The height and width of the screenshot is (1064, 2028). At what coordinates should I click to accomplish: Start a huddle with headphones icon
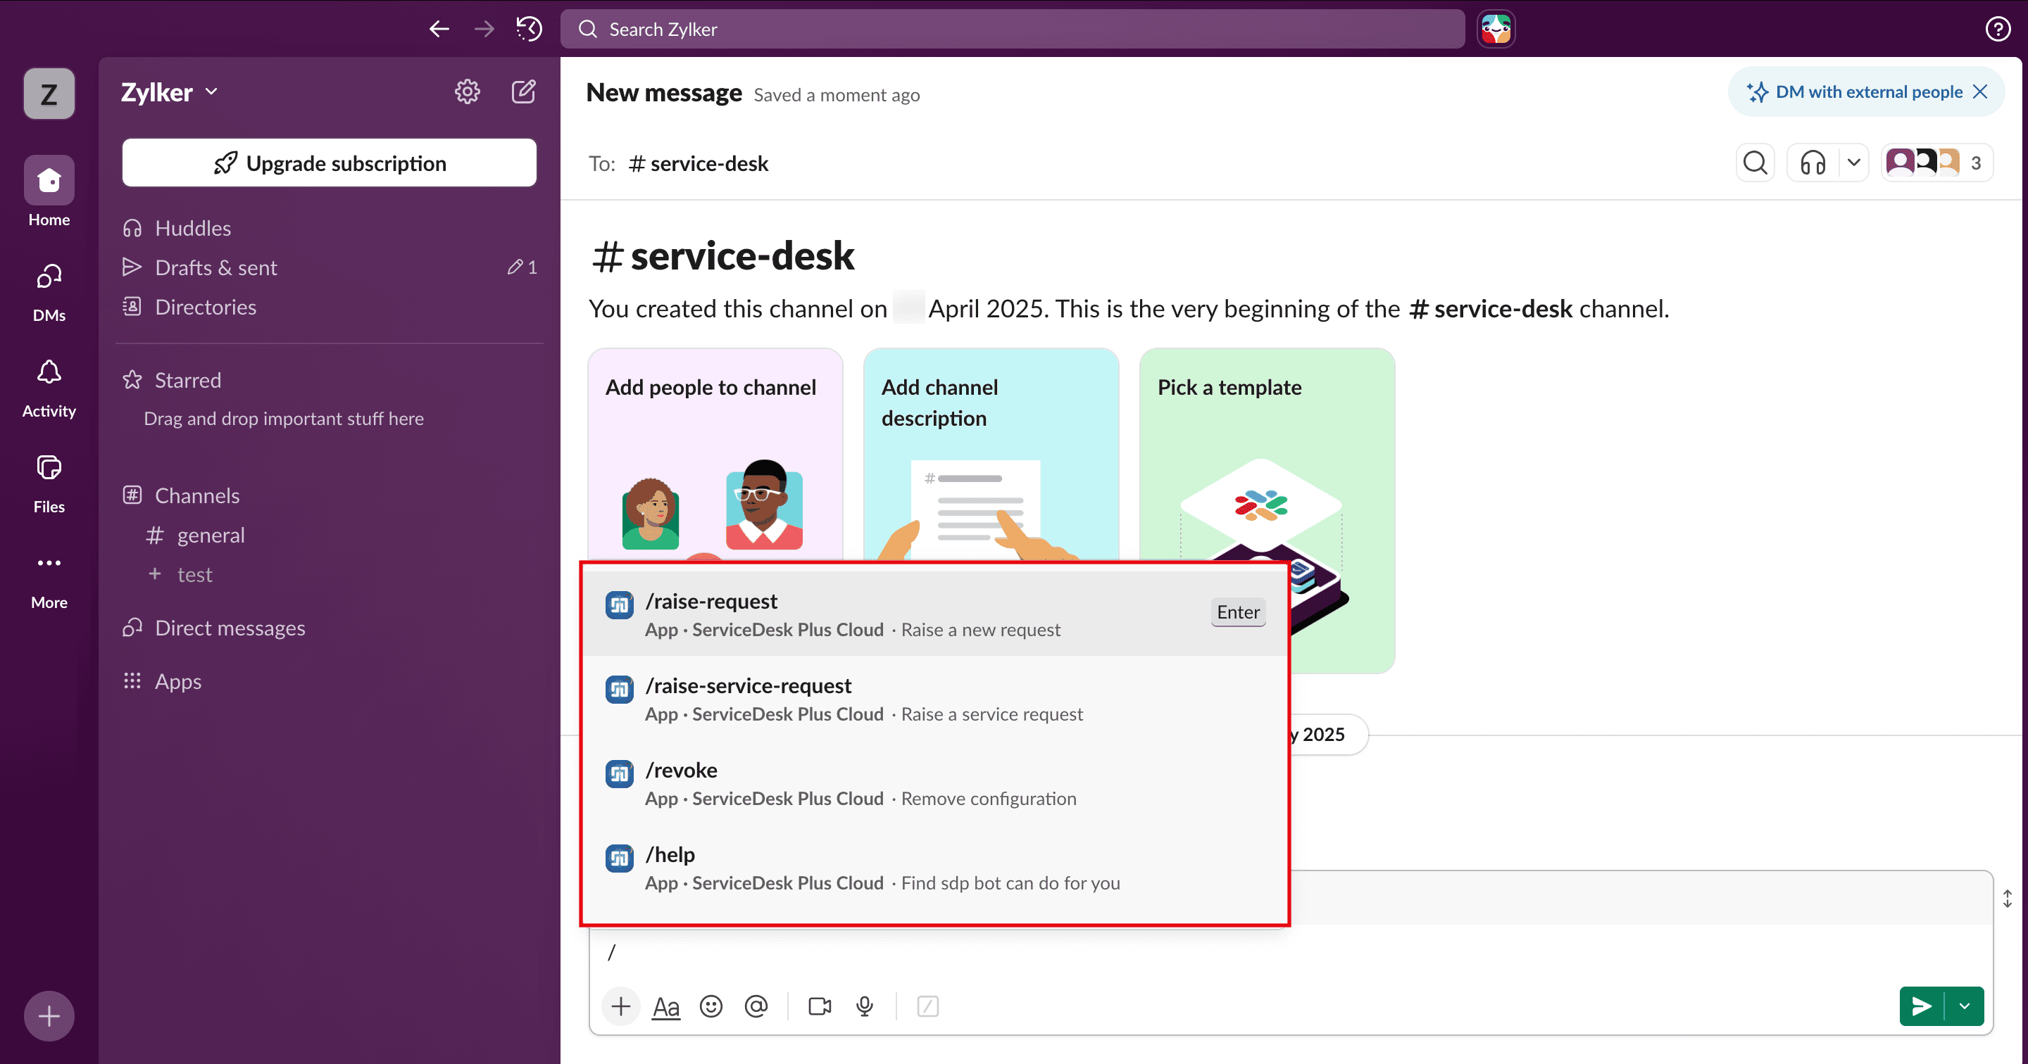point(1813,163)
